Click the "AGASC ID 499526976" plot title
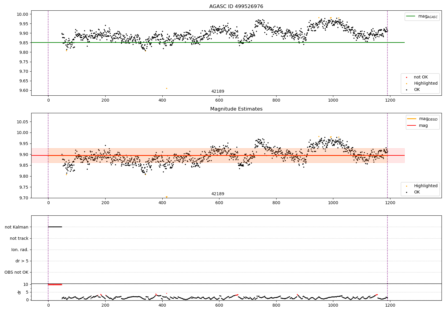Image resolution: width=446 pixels, height=312 pixels. pyautogui.click(x=236, y=7)
